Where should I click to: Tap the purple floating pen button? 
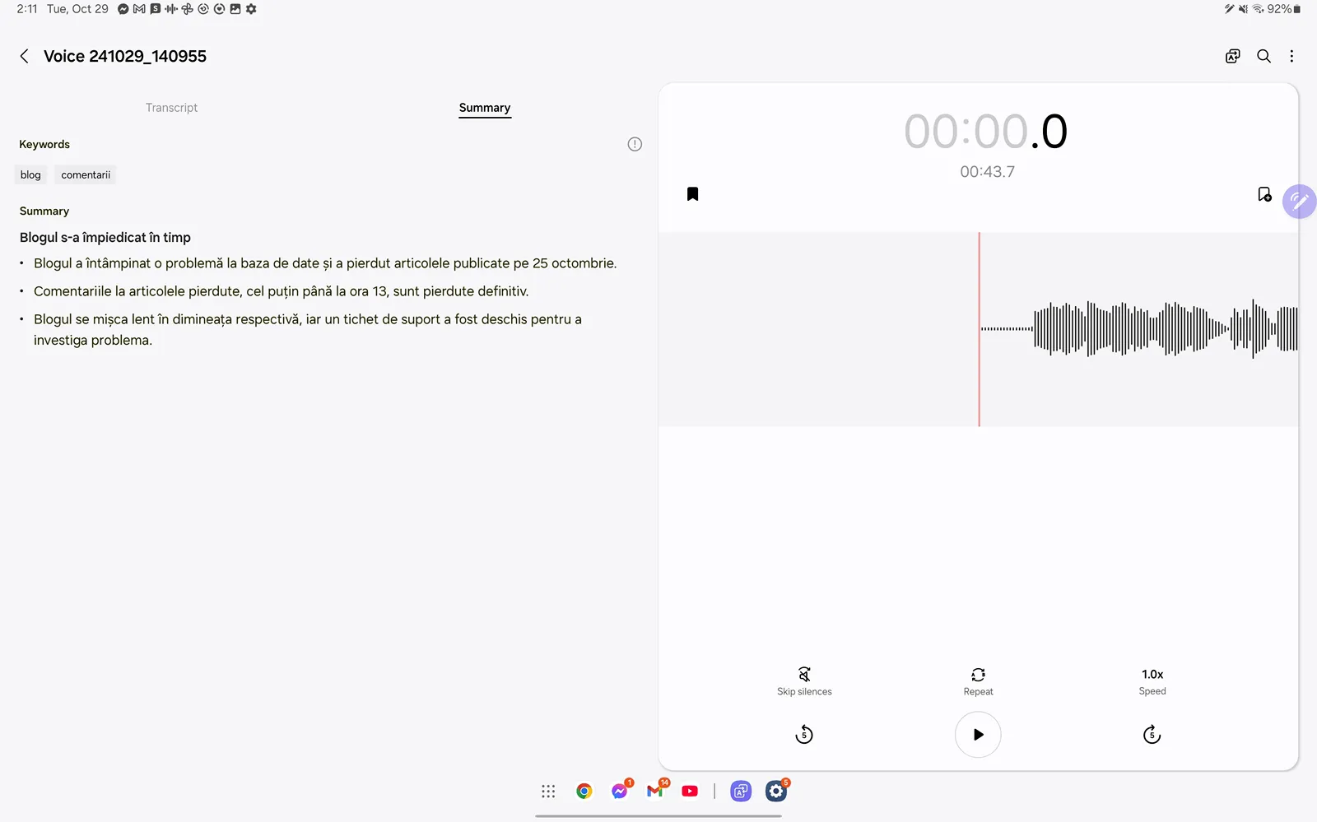pyautogui.click(x=1299, y=201)
